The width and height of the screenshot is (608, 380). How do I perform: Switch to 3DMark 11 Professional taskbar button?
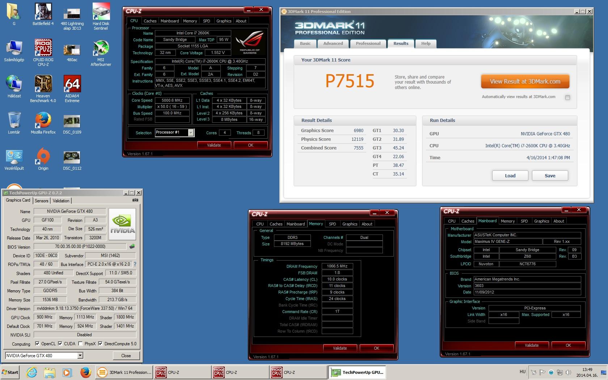125,372
